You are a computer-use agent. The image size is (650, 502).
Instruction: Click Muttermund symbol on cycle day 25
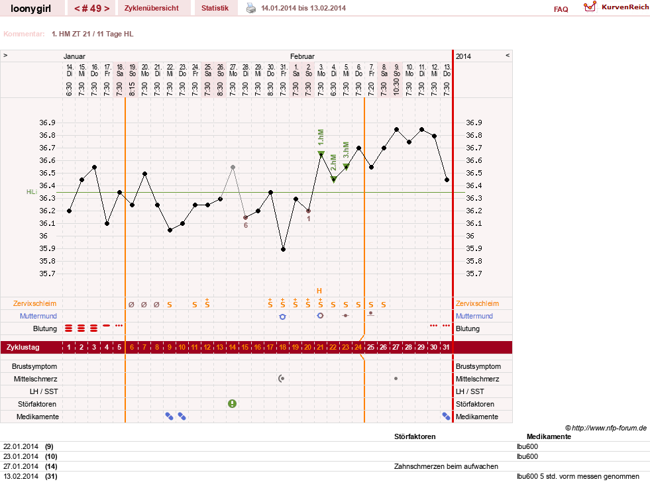pos(370,314)
